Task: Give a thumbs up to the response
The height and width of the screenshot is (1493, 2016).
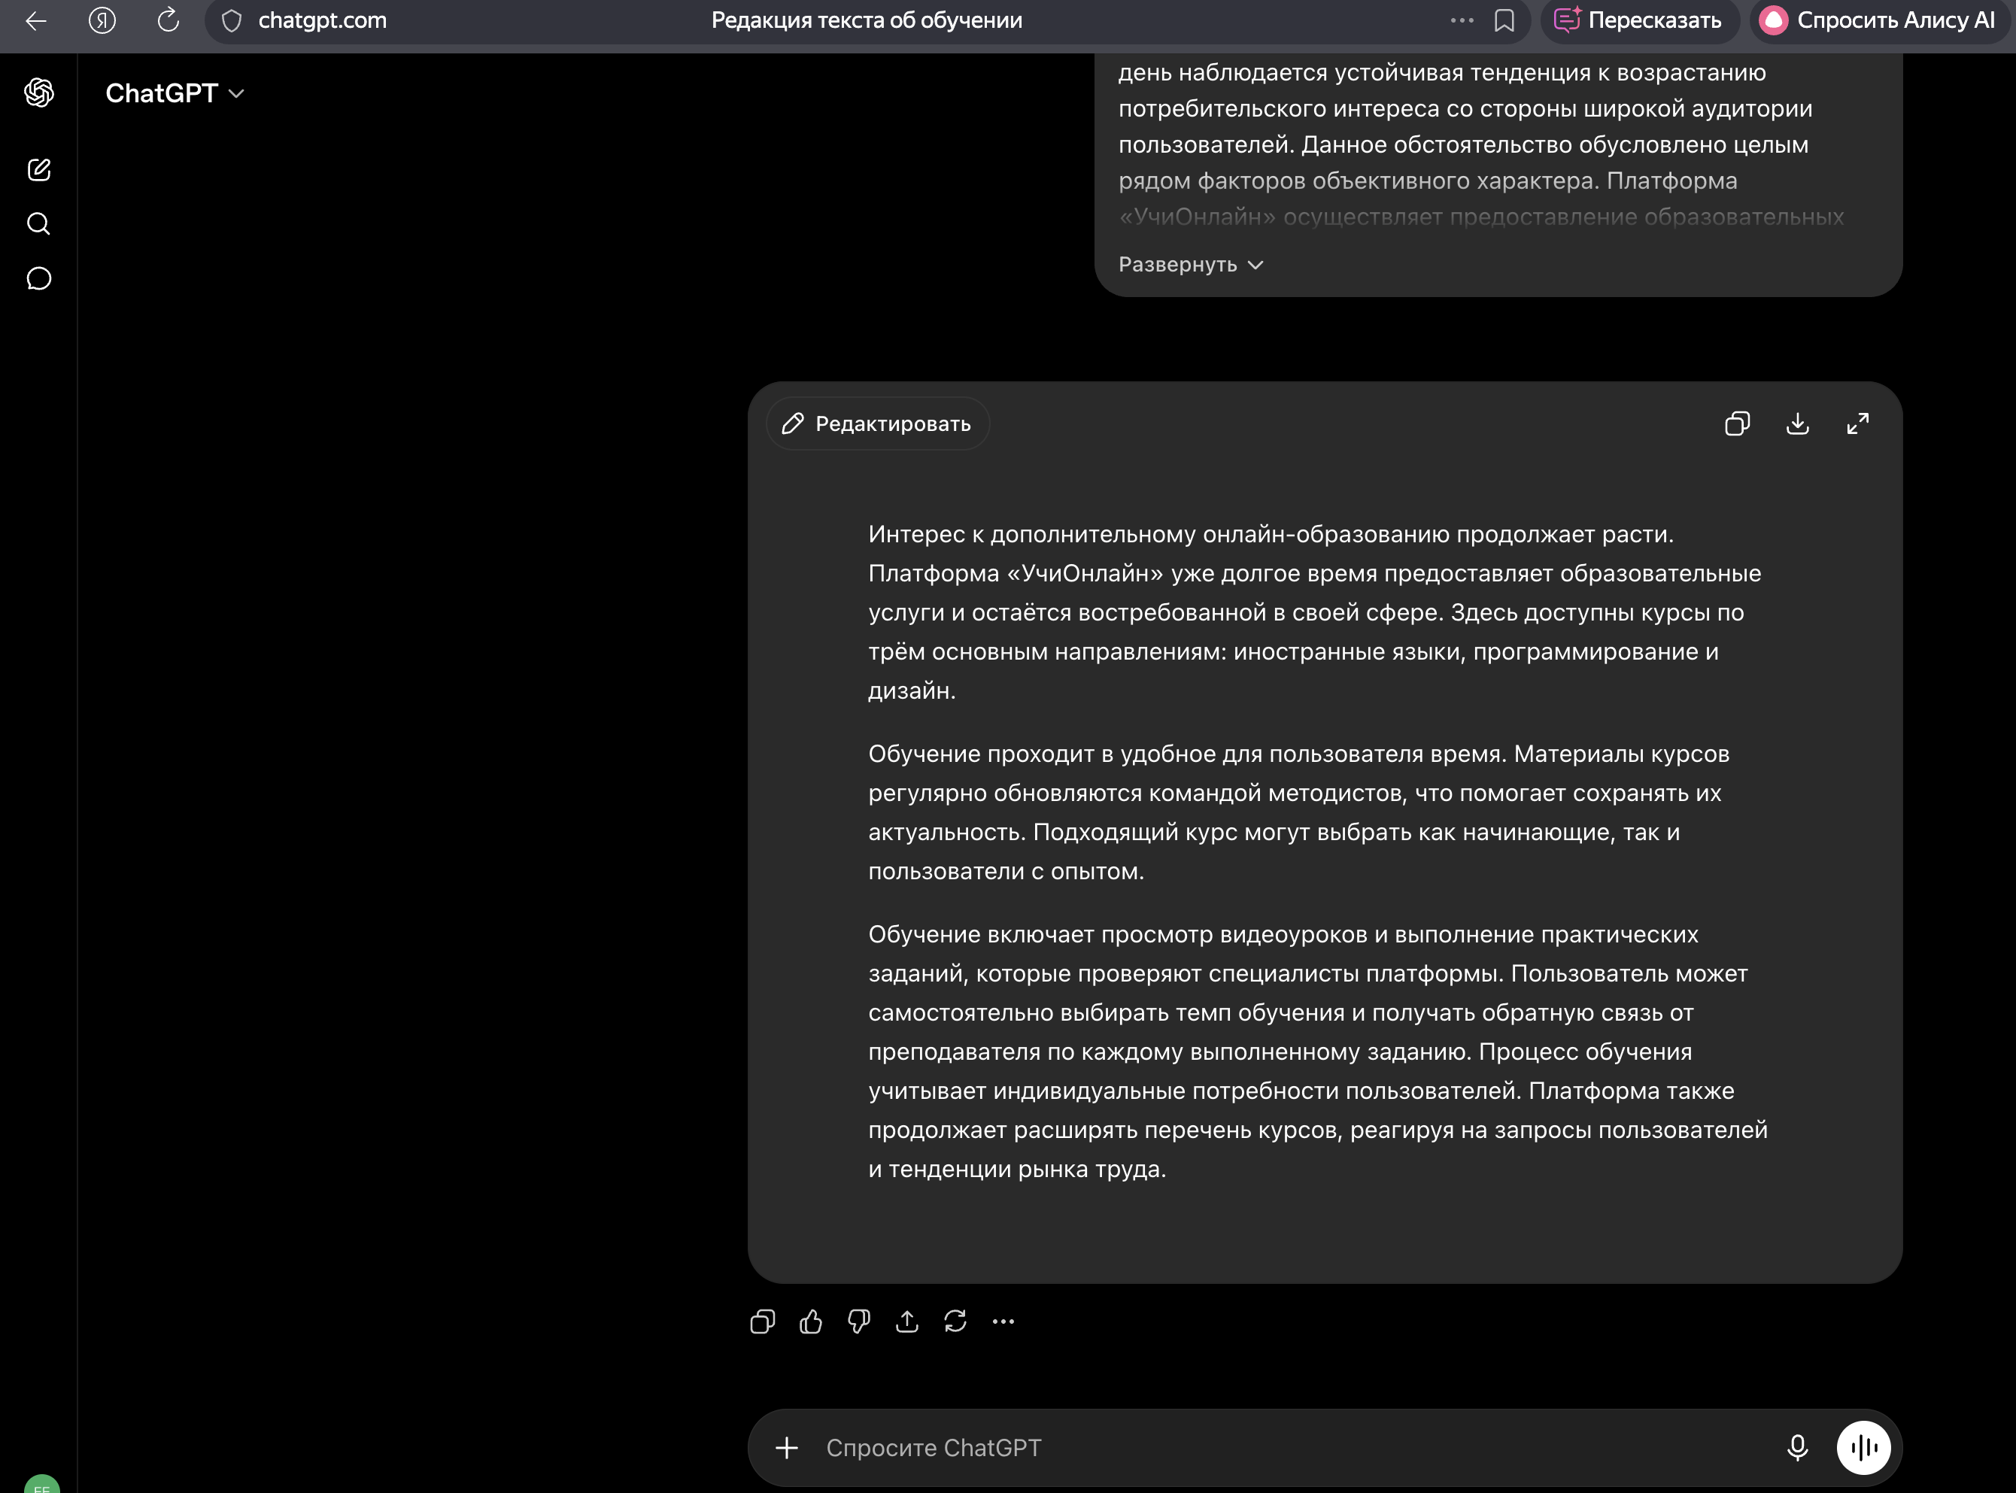Action: 811,1322
